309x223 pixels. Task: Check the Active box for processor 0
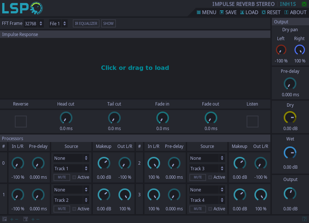tap(74, 177)
